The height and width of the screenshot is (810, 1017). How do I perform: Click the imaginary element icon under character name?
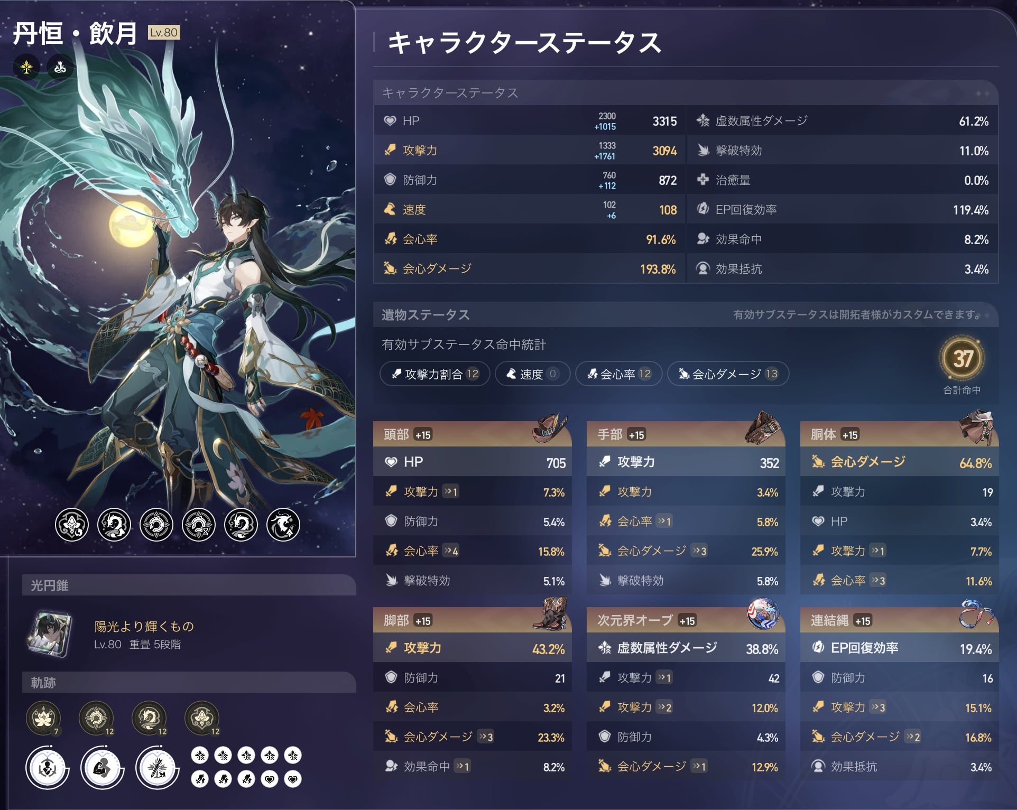pyautogui.click(x=26, y=68)
